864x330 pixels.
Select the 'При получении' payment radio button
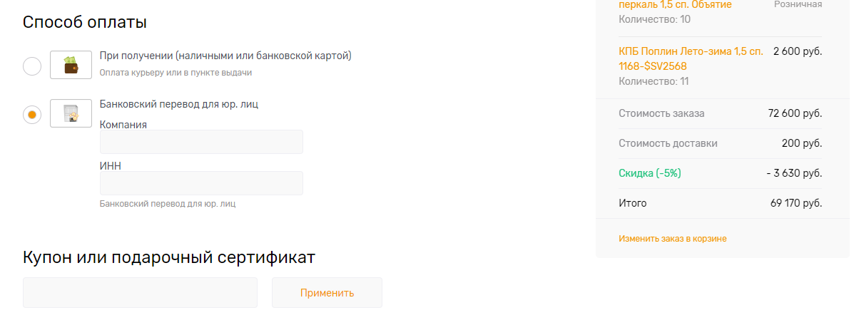tap(32, 66)
